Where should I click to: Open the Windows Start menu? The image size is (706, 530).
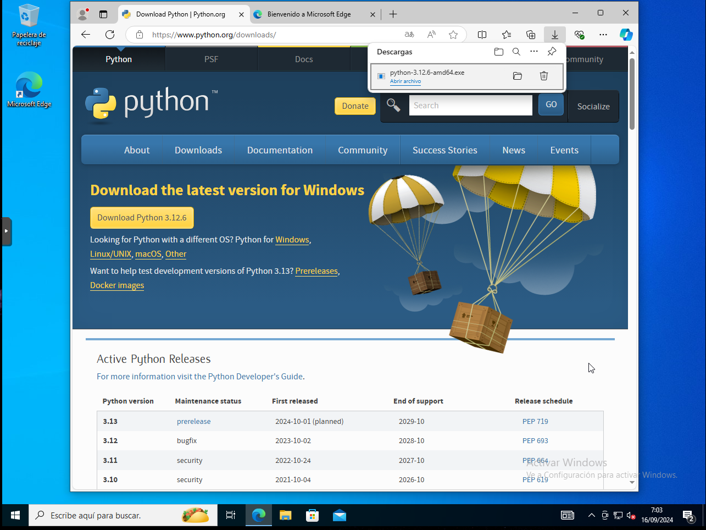[15, 516]
